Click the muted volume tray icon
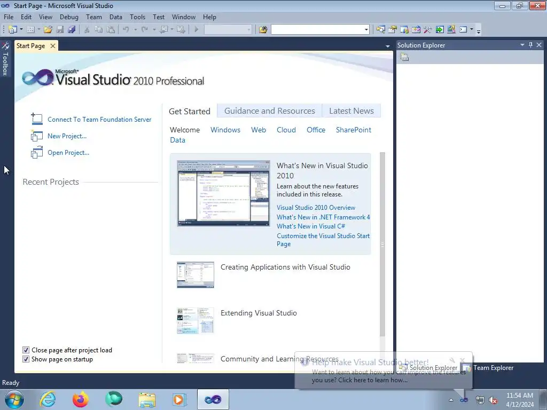Image resolution: width=547 pixels, height=410 pixels. click(493, 400)
